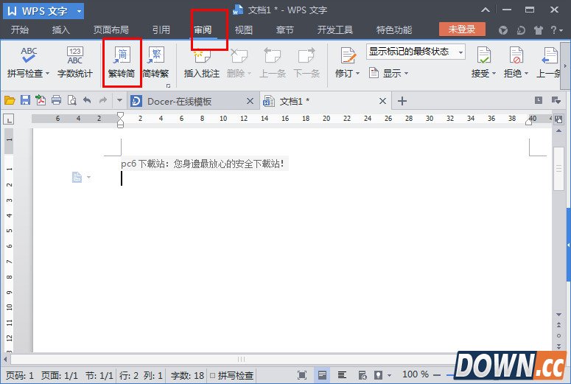Screen dimensions: 571x384
Task: Select outline view mode in status bar
Action: 341,375
